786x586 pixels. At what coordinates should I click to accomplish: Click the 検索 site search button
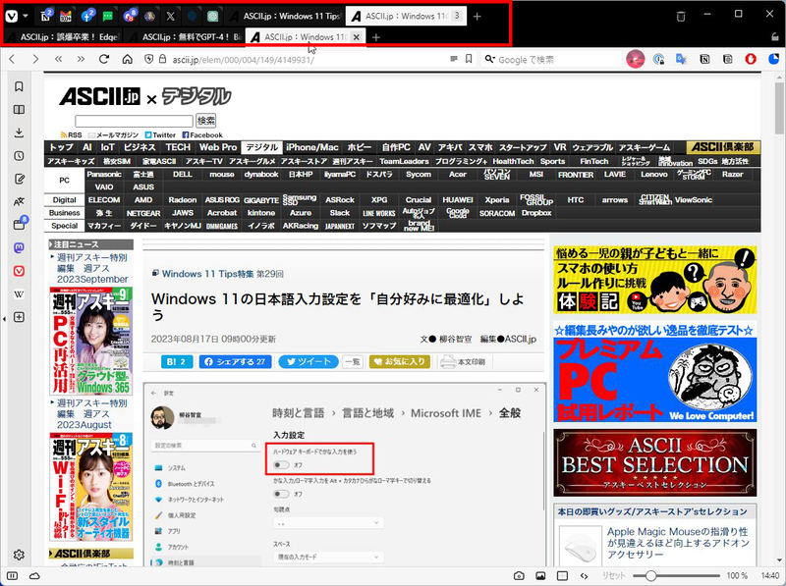[x=206, y=120]
